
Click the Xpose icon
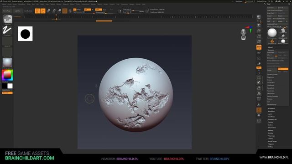259,121
